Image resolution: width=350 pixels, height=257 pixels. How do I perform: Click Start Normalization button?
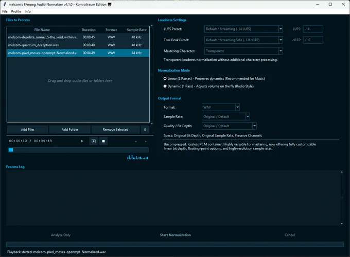pyautogui.click(x=175, y=235)
